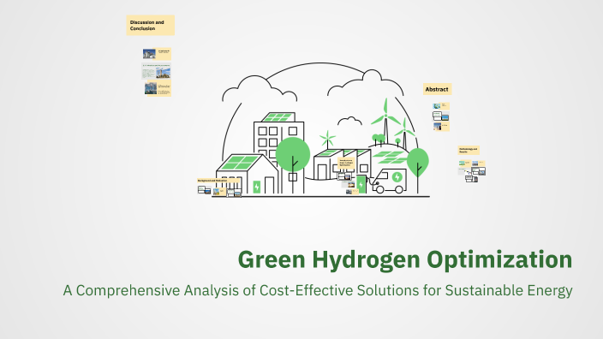
Task: Open the Methodology and Results topic
Action: pos(469,151)
